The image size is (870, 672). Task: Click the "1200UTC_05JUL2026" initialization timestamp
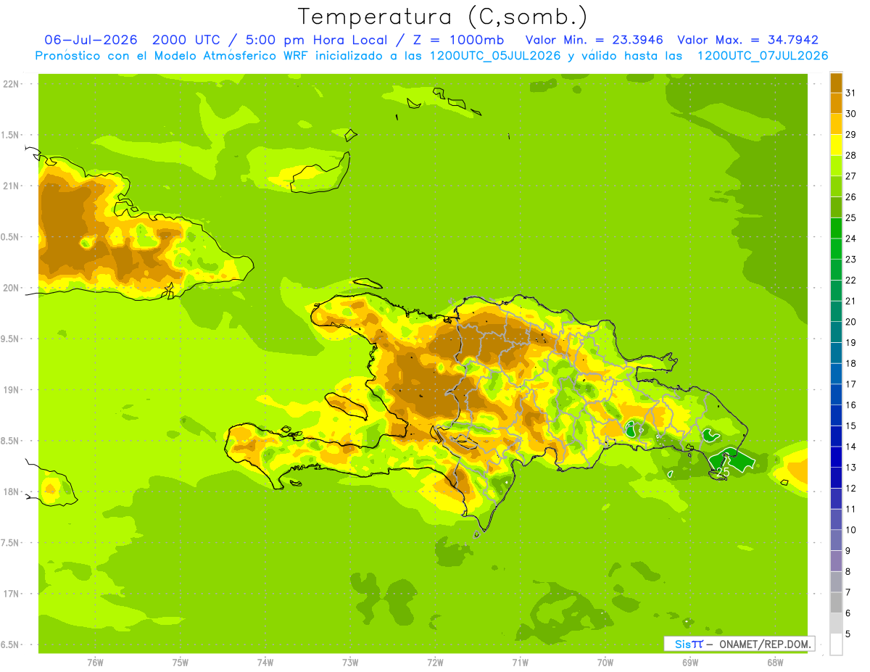click(x=495, y=56)
